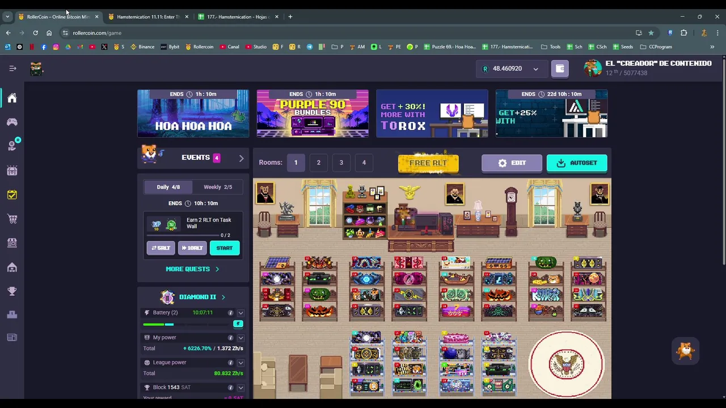Open a new browser tab
Screen dimensions: 726x408
pos(290,17)
